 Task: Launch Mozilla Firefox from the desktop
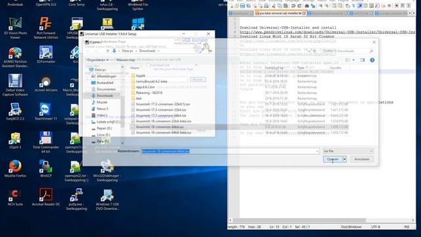point(15,169)
